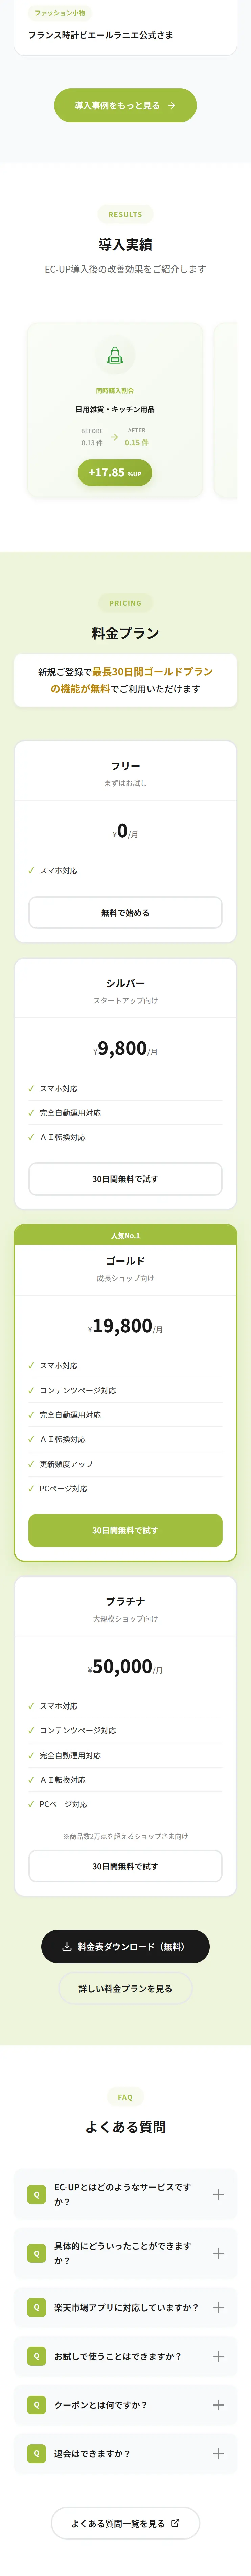Click Gold plan コンテンツページ対応 check mark
Screen dimensions: 251x2576
click(x=31, y=1390)
